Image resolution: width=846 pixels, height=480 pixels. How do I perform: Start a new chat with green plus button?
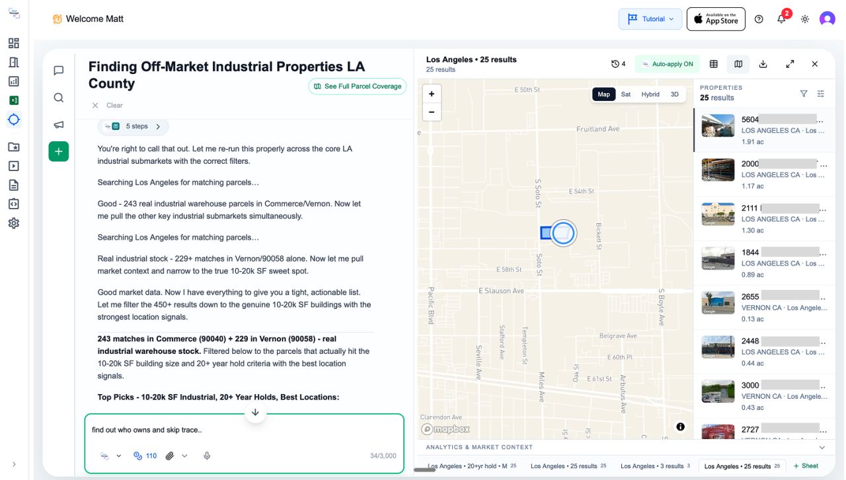pyautogui.click(x=59, y=152)
